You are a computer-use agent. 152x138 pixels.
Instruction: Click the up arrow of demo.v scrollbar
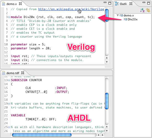tap(107, 58)
